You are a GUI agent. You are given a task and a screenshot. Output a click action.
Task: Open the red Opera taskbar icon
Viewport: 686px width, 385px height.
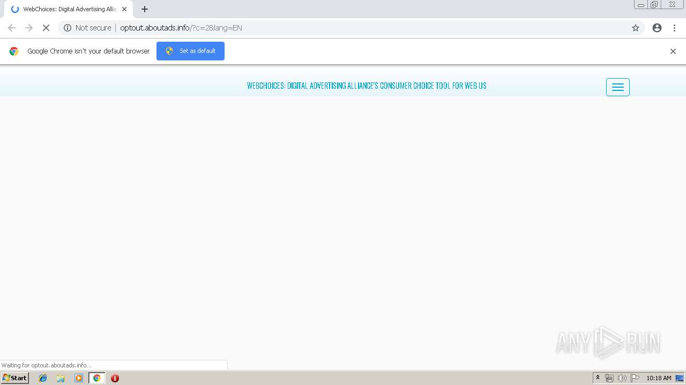pos(115,378)
